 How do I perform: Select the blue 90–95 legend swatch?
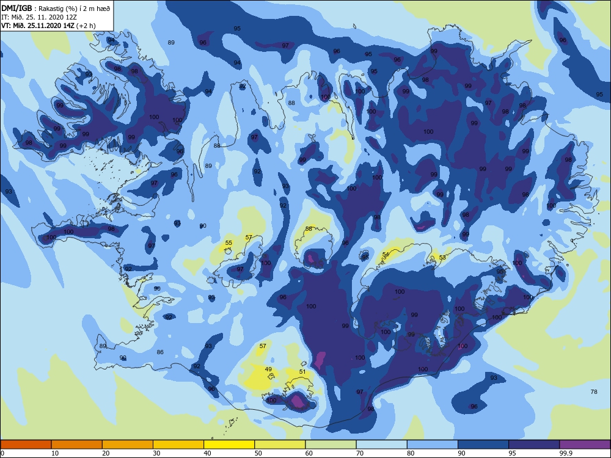coord(483,445)
